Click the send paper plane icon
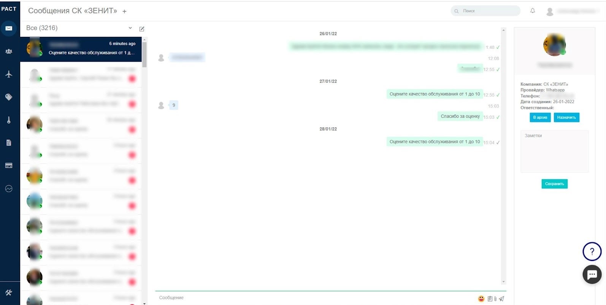Screen dimensions: 606x305 [x=502, y=299]
